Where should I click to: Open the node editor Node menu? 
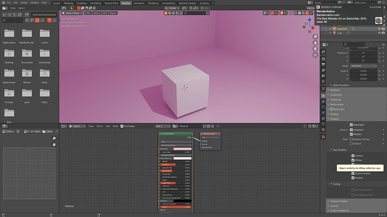pyautogui.click(x=116, y=126)
